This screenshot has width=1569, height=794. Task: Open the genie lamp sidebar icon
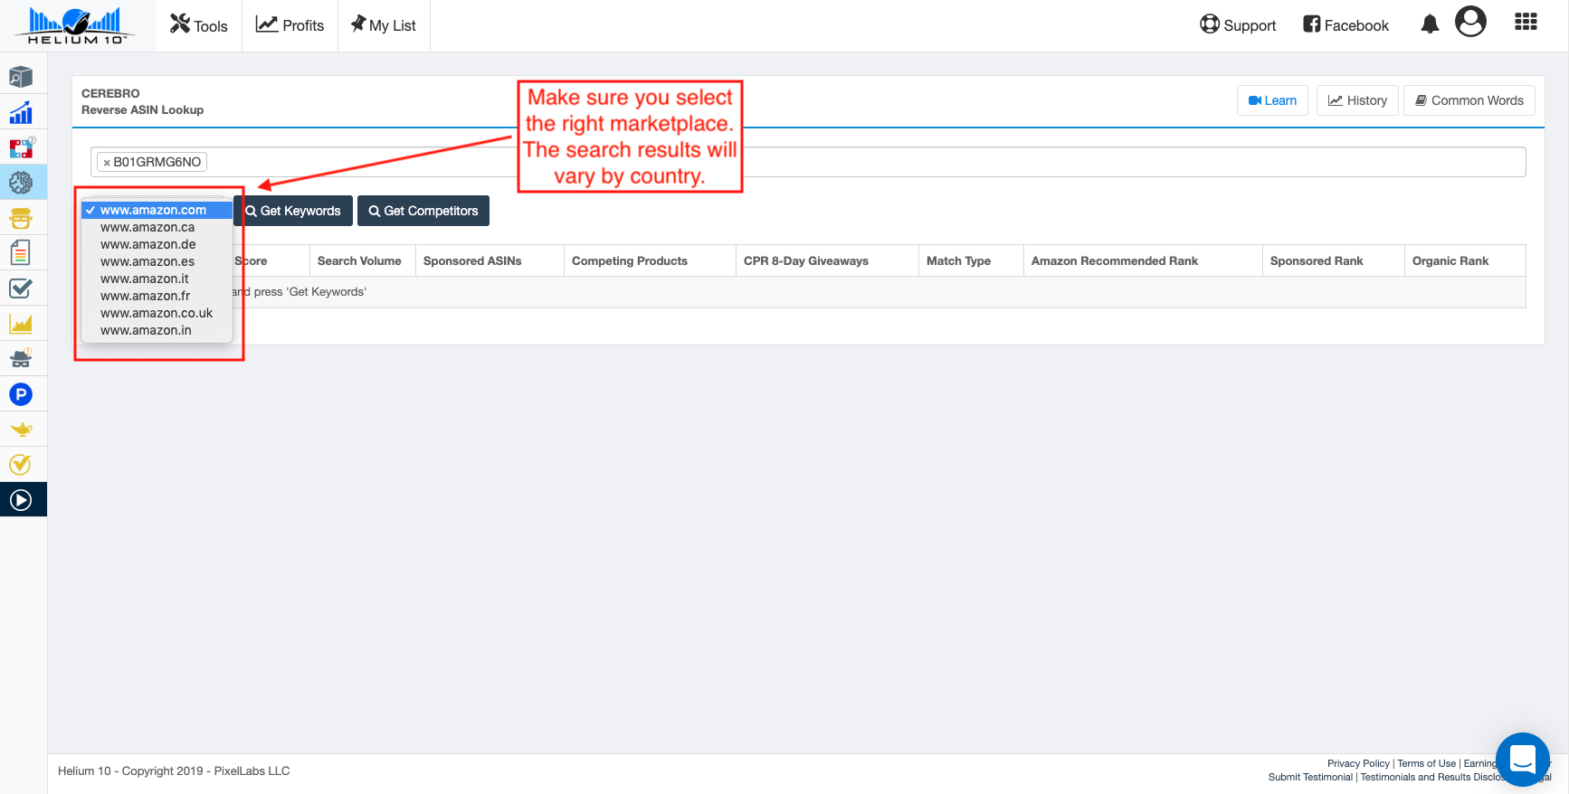21,430
